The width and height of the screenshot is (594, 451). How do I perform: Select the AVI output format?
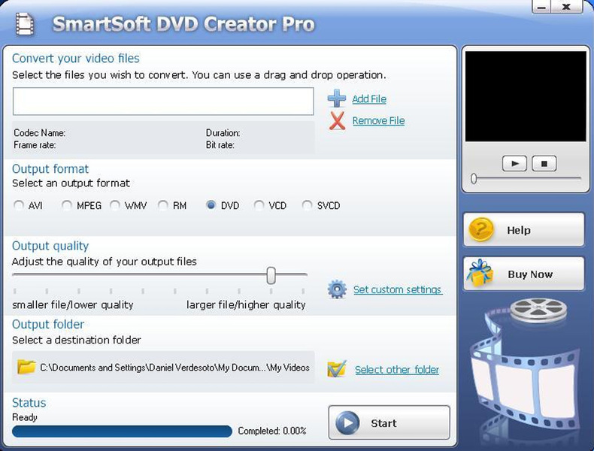coord(18,205)
